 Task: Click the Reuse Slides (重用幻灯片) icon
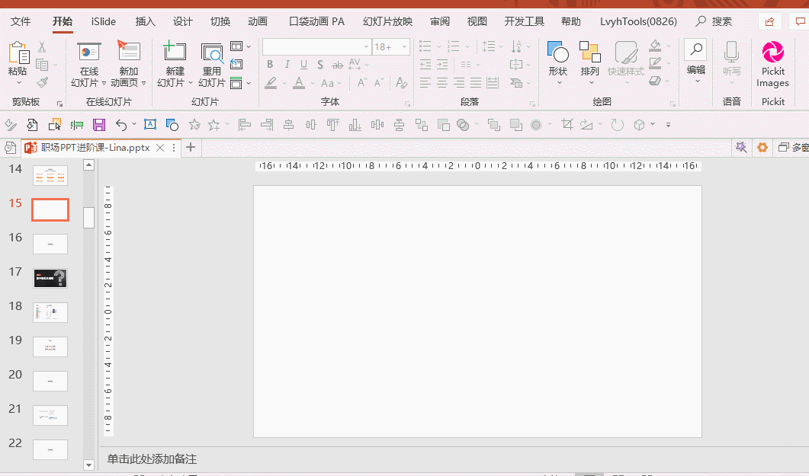point(211,53)
